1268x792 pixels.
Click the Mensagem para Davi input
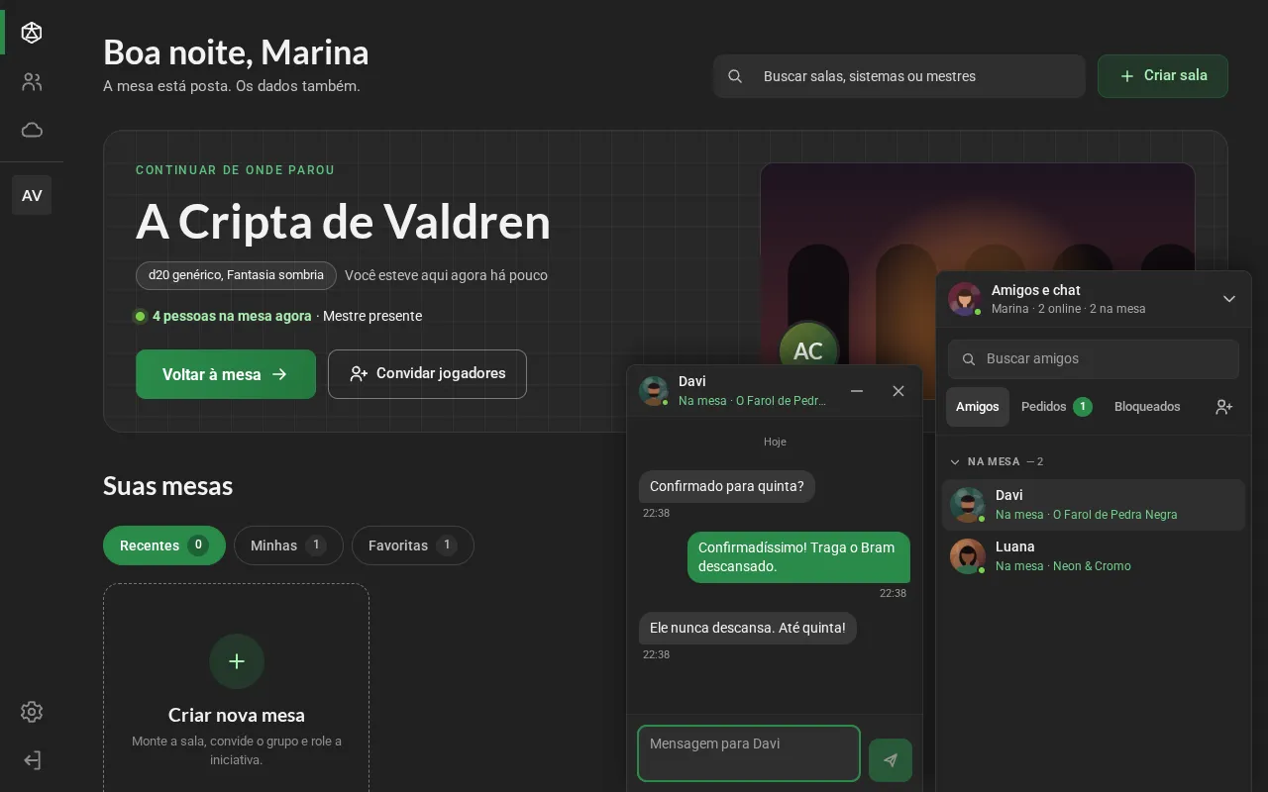click(749, 753)
